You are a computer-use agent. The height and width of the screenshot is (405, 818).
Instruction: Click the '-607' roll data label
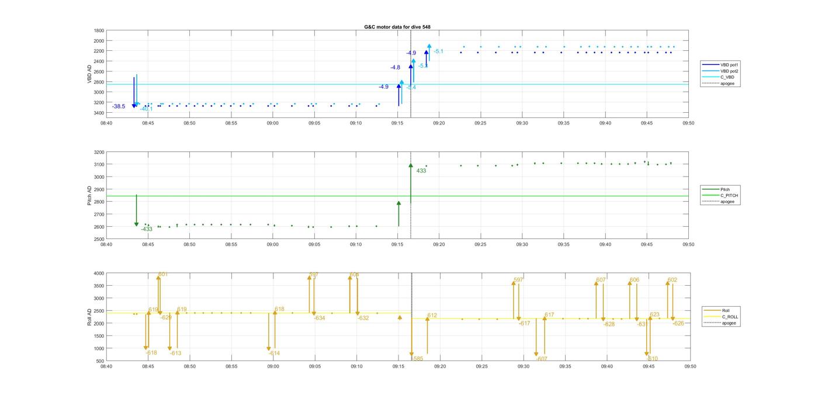tap(542, 359)
